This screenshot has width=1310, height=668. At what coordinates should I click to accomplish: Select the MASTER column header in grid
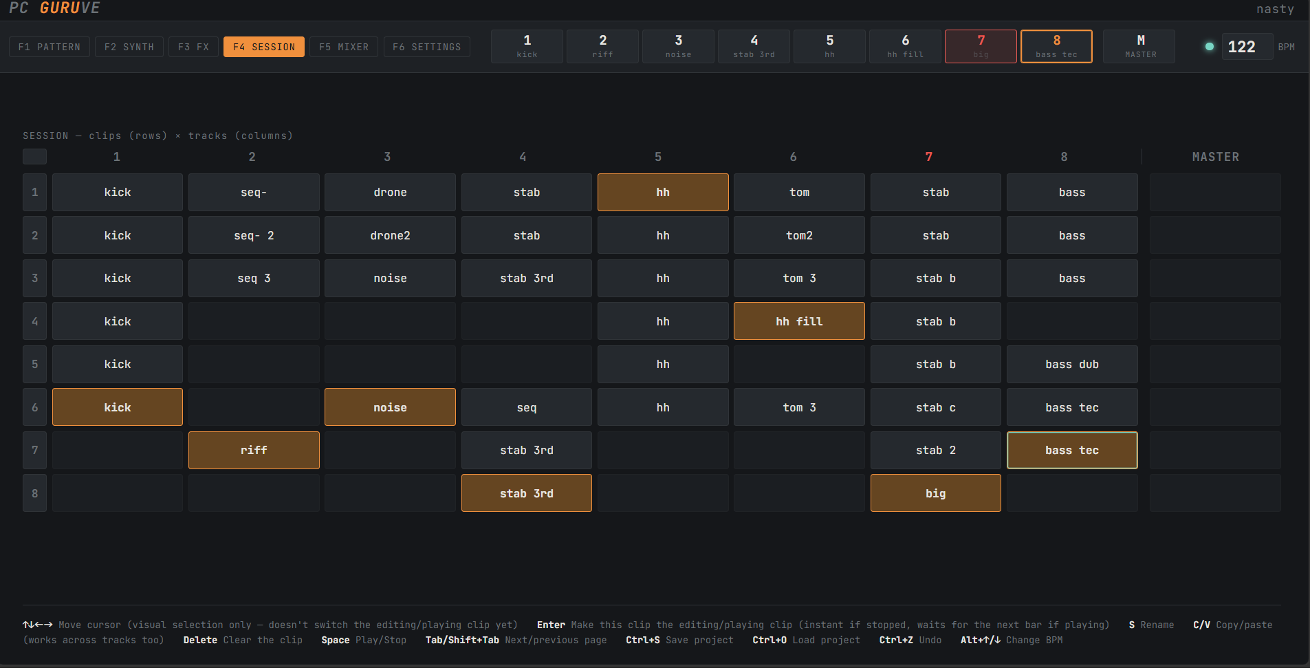click(x=1215, y=157)
